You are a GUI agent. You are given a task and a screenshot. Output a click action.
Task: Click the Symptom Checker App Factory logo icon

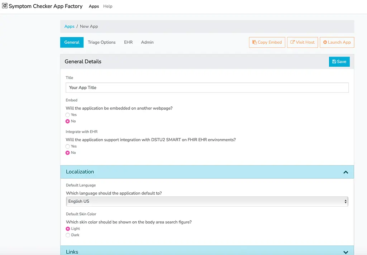click(4, 6)
